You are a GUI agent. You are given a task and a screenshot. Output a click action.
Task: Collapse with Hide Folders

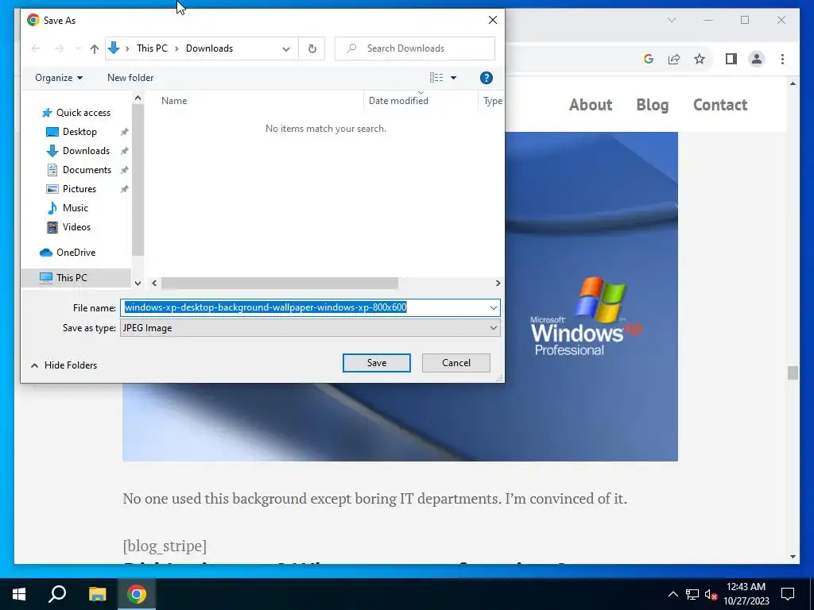pyautogui.click(x=64, y=365)
